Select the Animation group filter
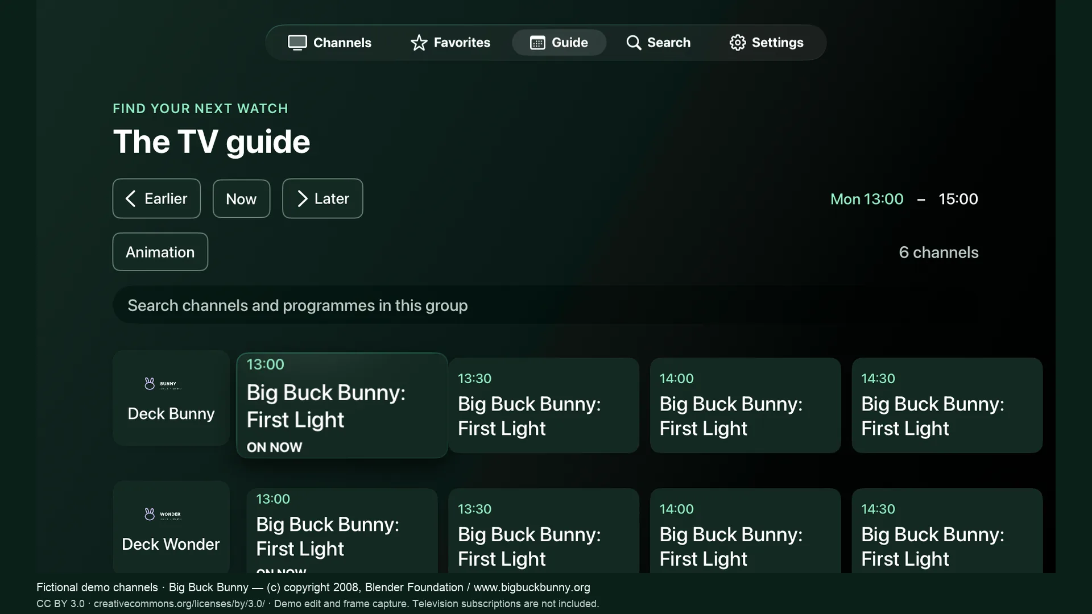This screenshot has height=614, width=1092. [x=160, y=252]
